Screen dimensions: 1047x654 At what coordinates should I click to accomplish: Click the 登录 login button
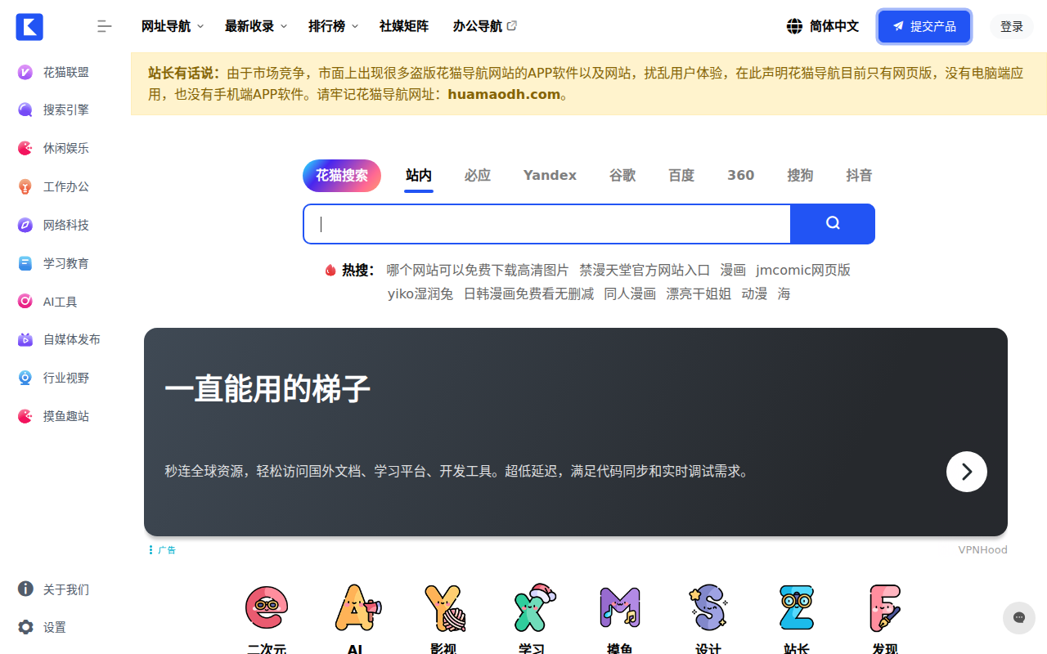click(1012, 26)
